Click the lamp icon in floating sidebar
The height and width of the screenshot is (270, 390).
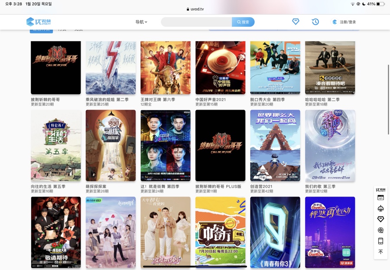380,209
